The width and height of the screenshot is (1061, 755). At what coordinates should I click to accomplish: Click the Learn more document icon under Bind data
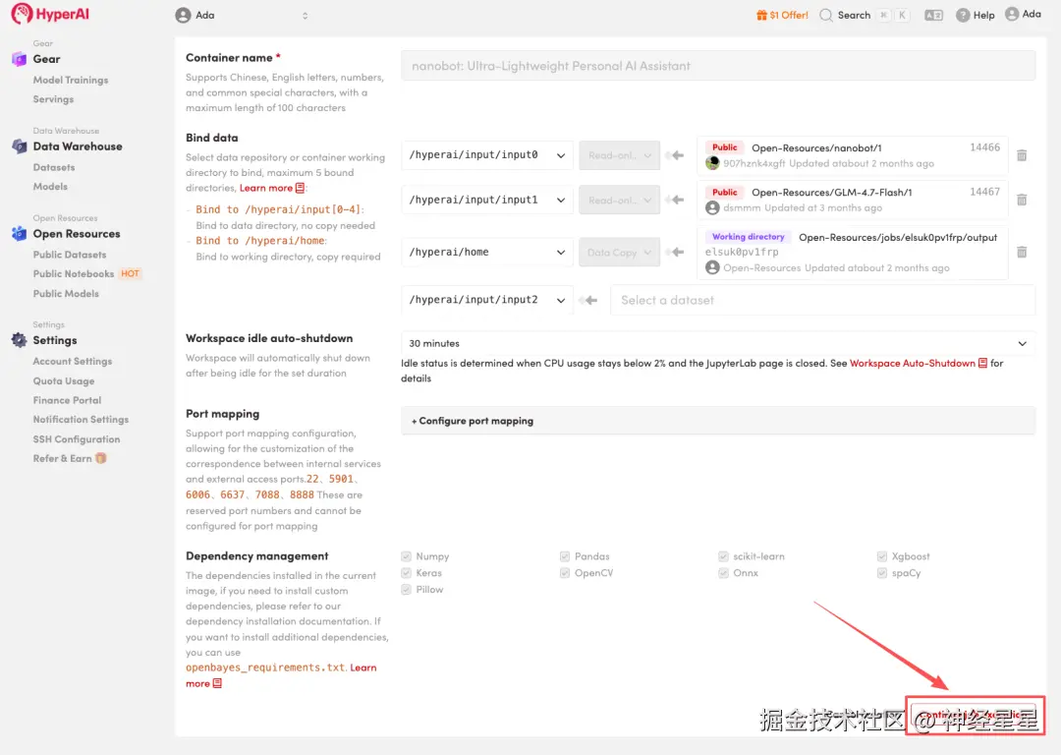tap(300, 188)
